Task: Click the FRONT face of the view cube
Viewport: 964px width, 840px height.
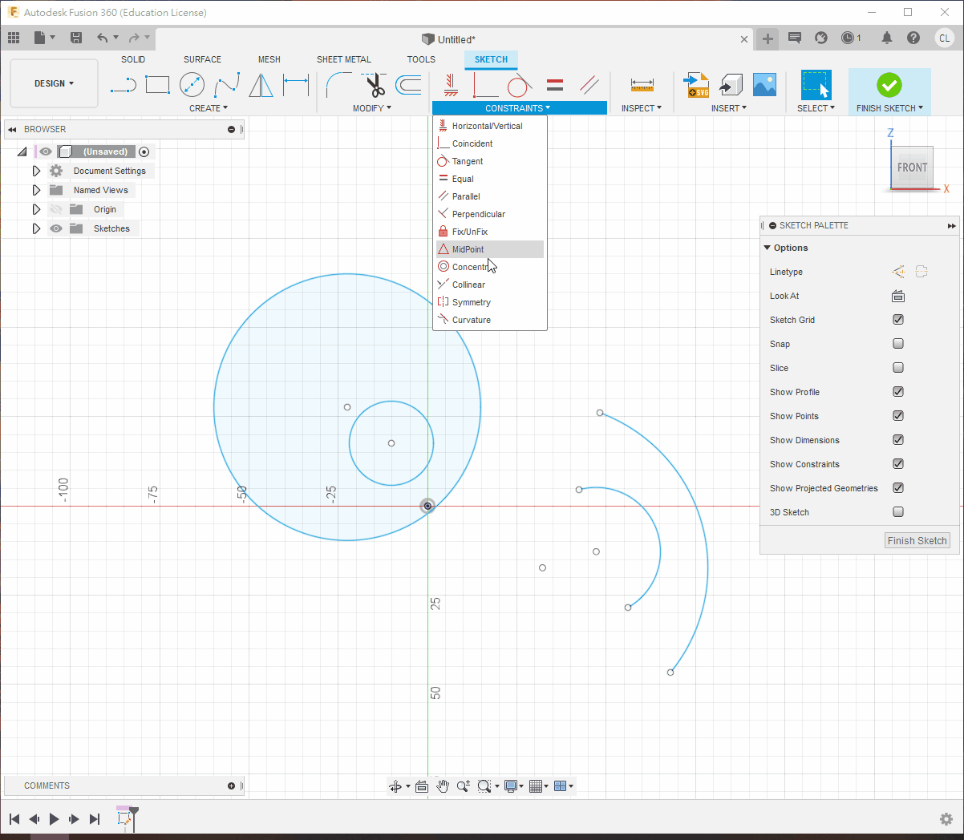Action: pyautogui.click(x=912, y=168)
